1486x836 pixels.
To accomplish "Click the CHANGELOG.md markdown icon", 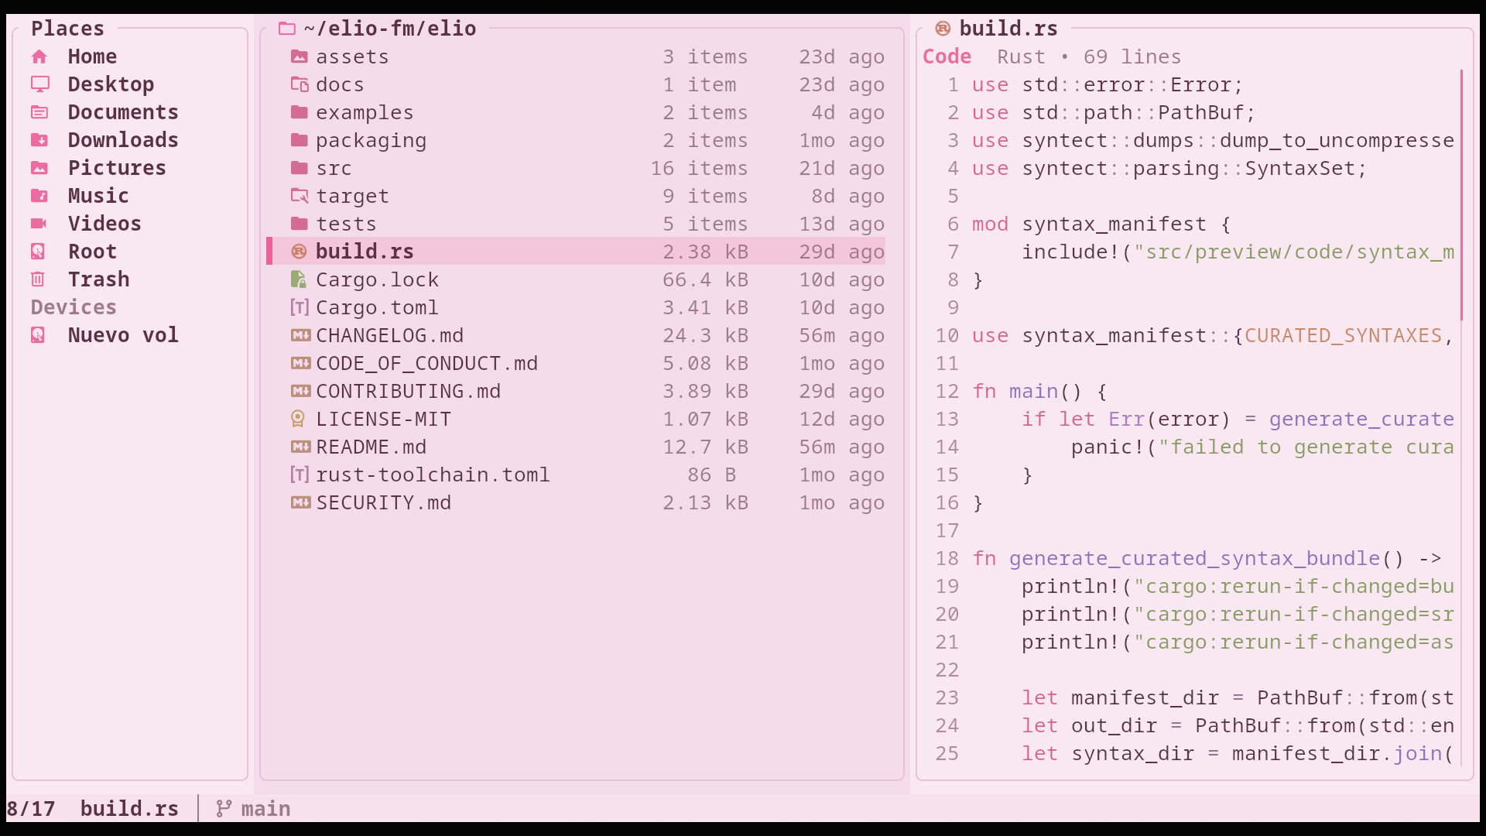I will click(x=300, y=335).
